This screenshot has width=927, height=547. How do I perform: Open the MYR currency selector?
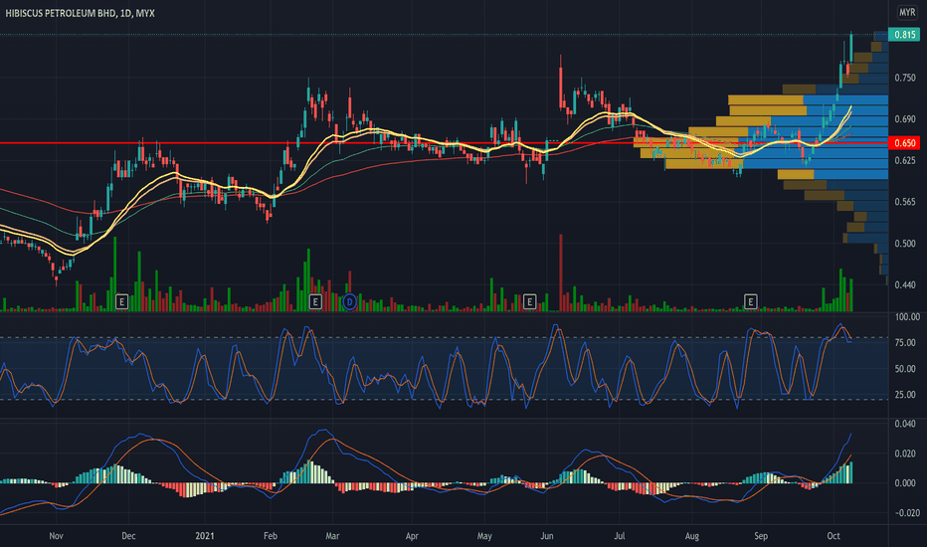(907, 12)
